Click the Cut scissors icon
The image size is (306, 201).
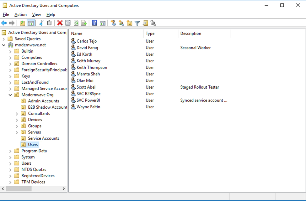pyautogui.click(x=41, y=23)
